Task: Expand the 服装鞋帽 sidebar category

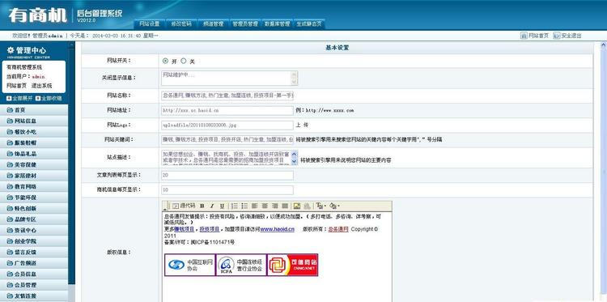Action: (x=34, y=142)
